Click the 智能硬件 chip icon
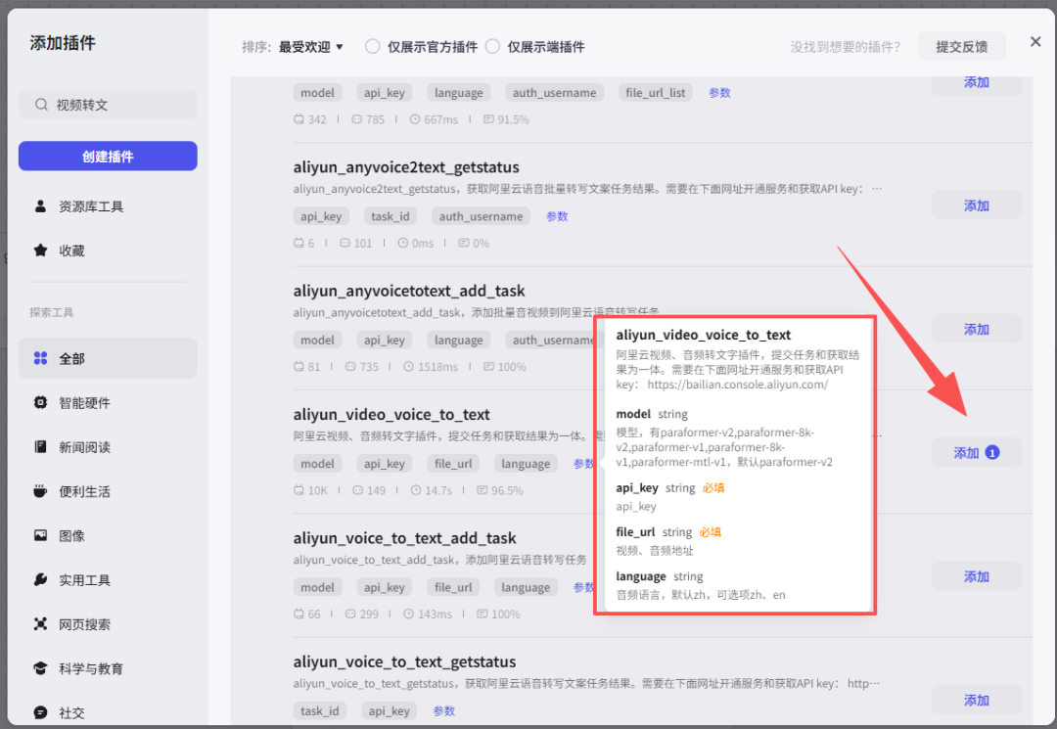This screenshot has height=729, width=1057. pyautogui.click(x=40, y=402)
